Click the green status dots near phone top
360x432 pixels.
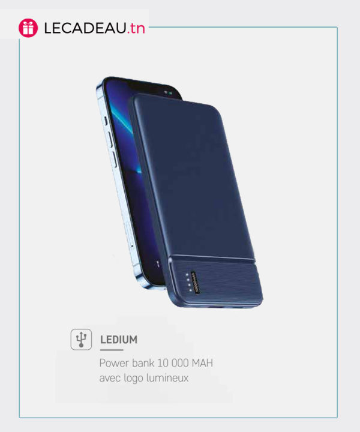point(168,93)
